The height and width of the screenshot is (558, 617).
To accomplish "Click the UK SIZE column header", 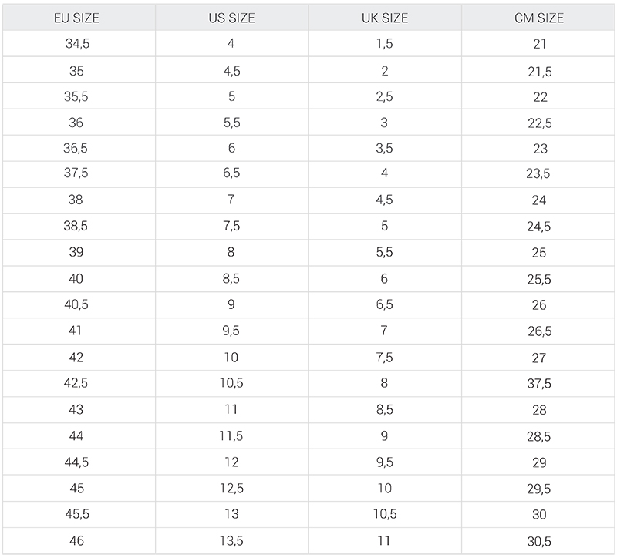I will [385, 18].
